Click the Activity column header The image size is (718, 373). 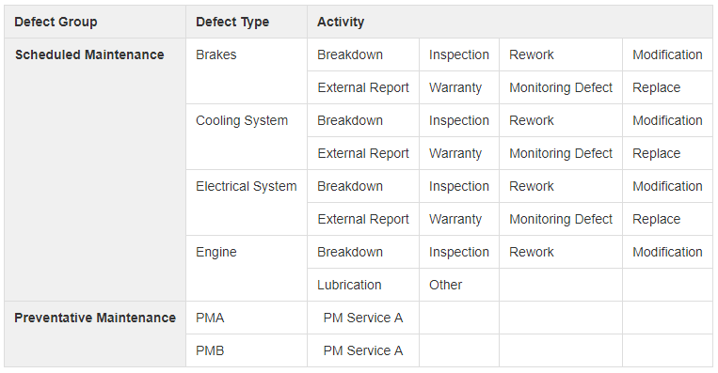[x=510, y=22]
